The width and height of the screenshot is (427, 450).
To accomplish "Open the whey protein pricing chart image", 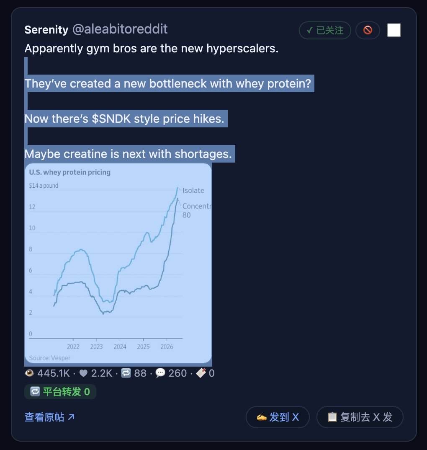I will coord(118,263).
